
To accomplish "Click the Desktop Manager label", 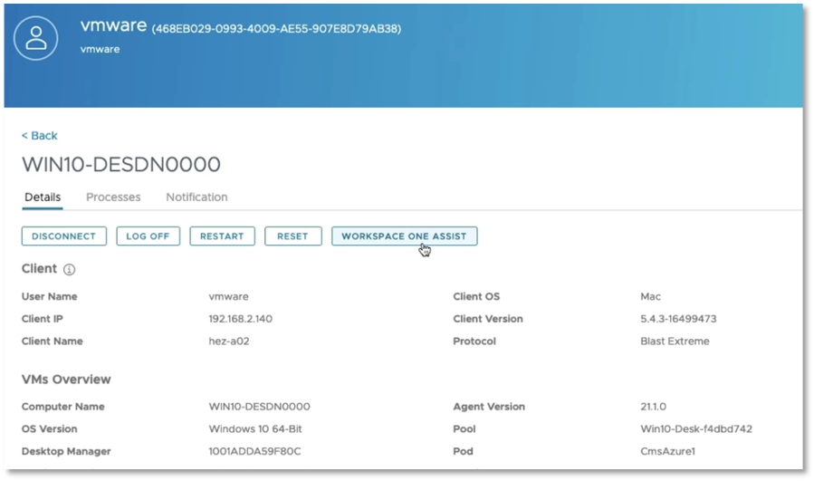I will click(x=66, y=451).
